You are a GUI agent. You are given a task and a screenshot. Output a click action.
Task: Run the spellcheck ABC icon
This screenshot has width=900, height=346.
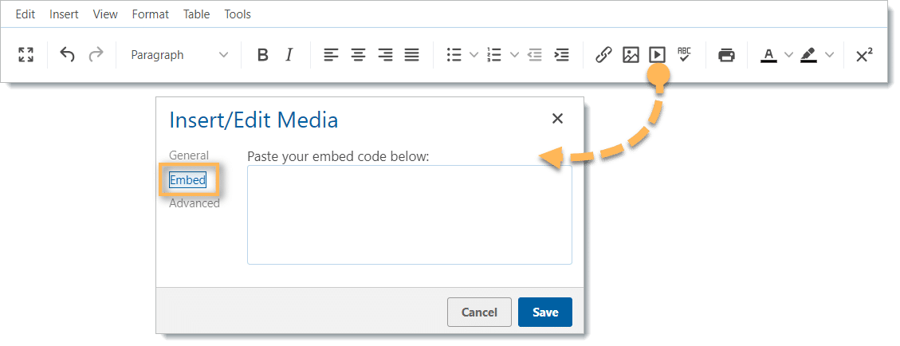[684, 54]
